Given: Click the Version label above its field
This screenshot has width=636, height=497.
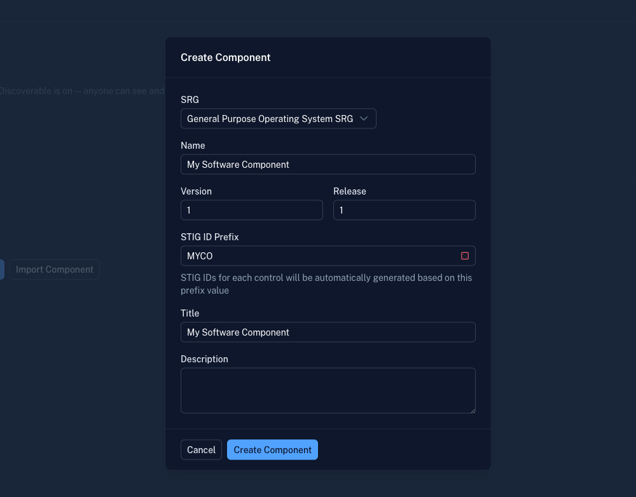Looking at the screenshot, I should [x=196, y=191].
